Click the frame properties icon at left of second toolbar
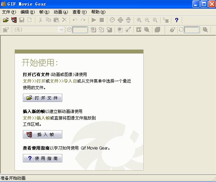Image resolution: width=216 pixels, height=182 pixels. 6,30
